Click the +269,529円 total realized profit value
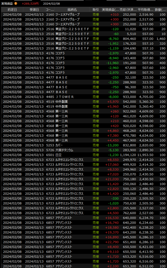 click(30, 4)
